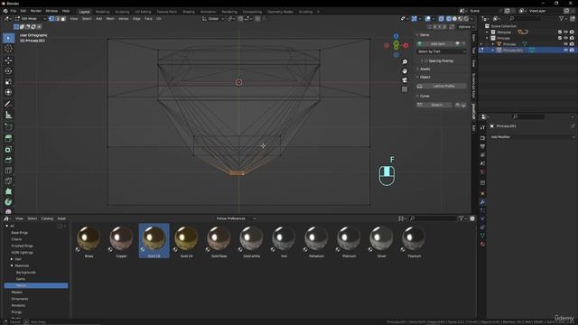Select the Gems catalog in asset browser
Image resolution: width=578 pixels, height=325 pixels.
click(21, 279)
